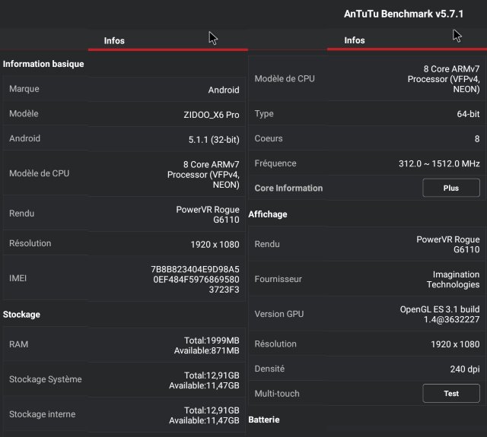Click the right panel 8 Core ARMv7 value
Image resolution: width=487 pixels, height=437 pixels.
tap(444, 79)
